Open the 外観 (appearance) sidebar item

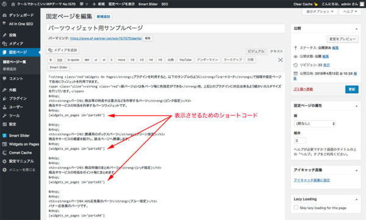[x=20, y=90]
